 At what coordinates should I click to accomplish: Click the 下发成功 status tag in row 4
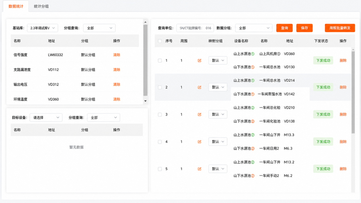323,142
